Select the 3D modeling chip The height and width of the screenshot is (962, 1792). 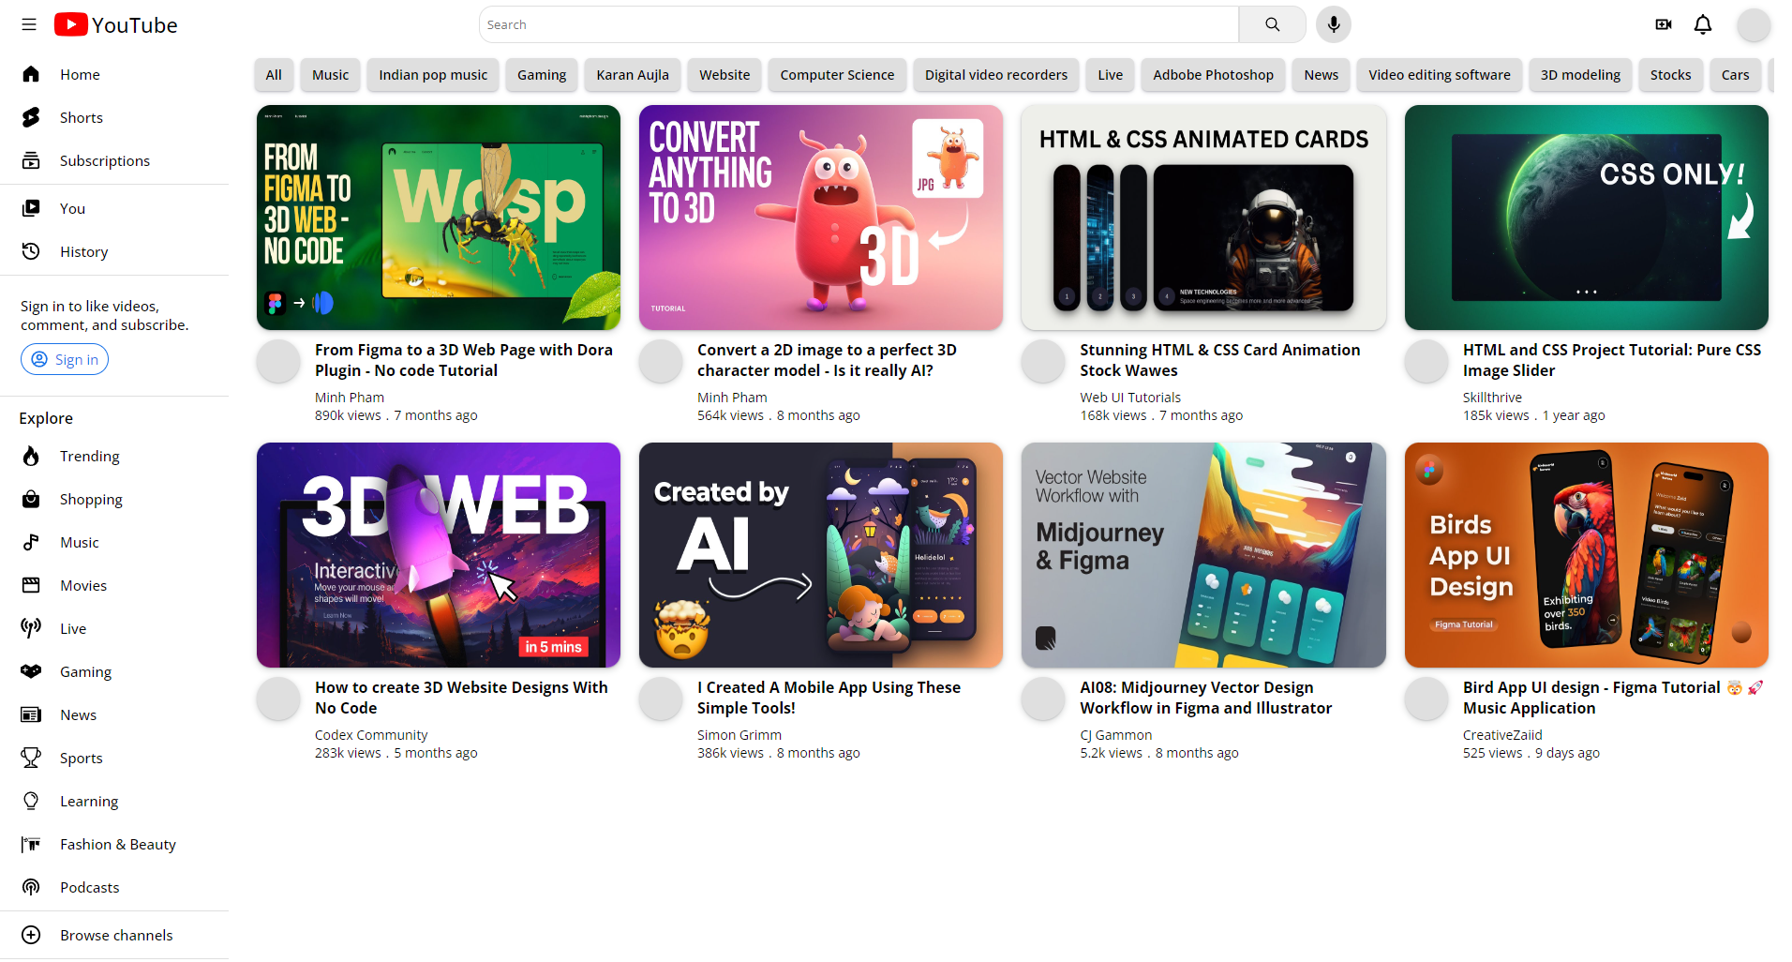click(x=1580, y=75)
